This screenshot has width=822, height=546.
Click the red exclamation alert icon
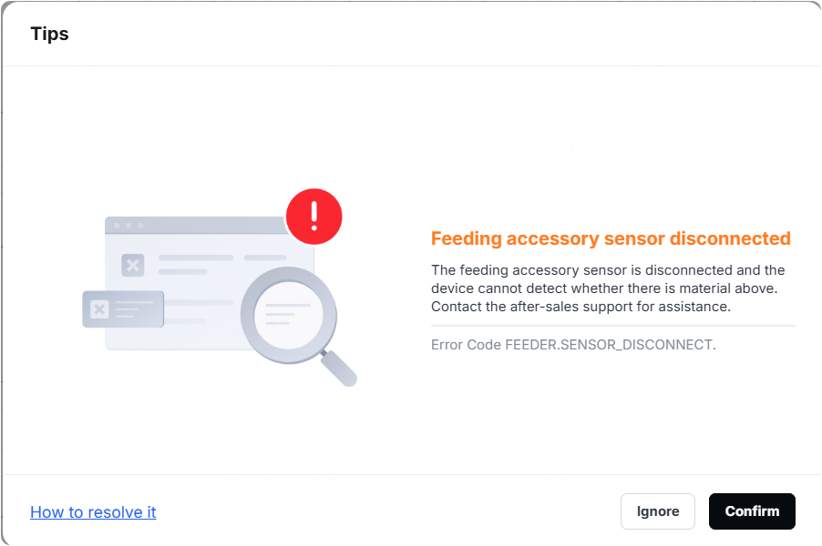point(314,217)
